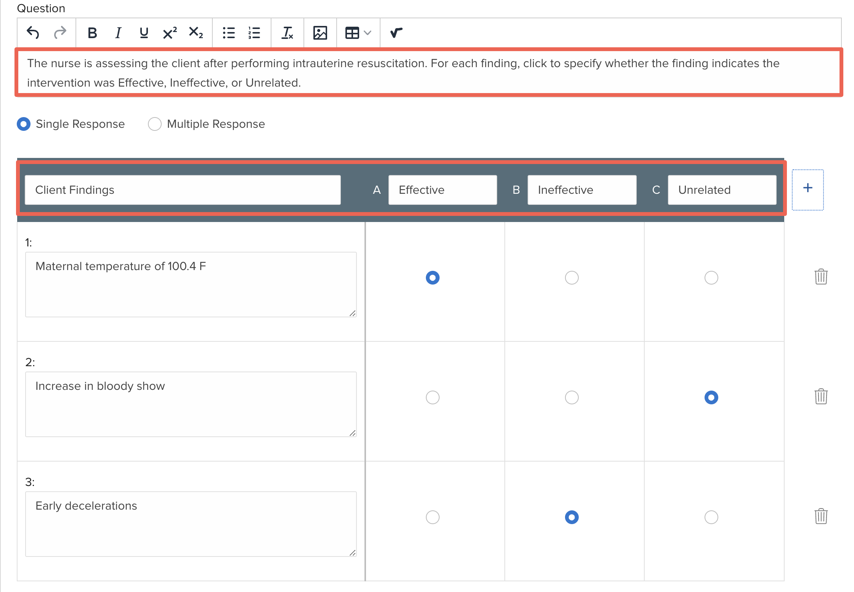854x592 pixels.
Task: Click the Redo icon in the toolbar
Action: (x=60, y=33)
